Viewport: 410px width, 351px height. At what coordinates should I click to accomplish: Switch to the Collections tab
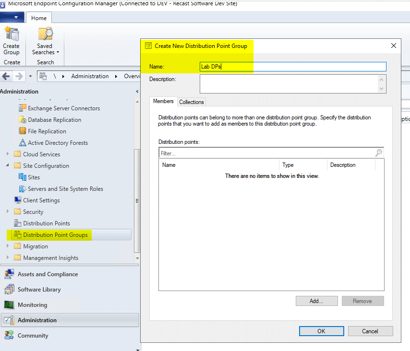tap(191, 102)
